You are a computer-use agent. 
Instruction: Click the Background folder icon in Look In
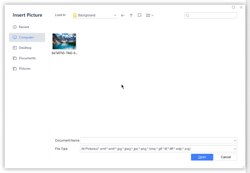click(75, 15)
